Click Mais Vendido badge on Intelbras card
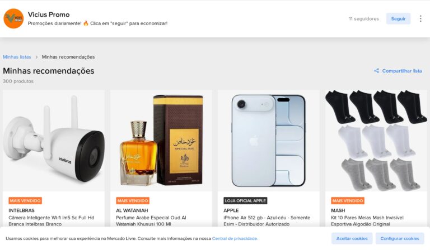 (x=25, y=200)
